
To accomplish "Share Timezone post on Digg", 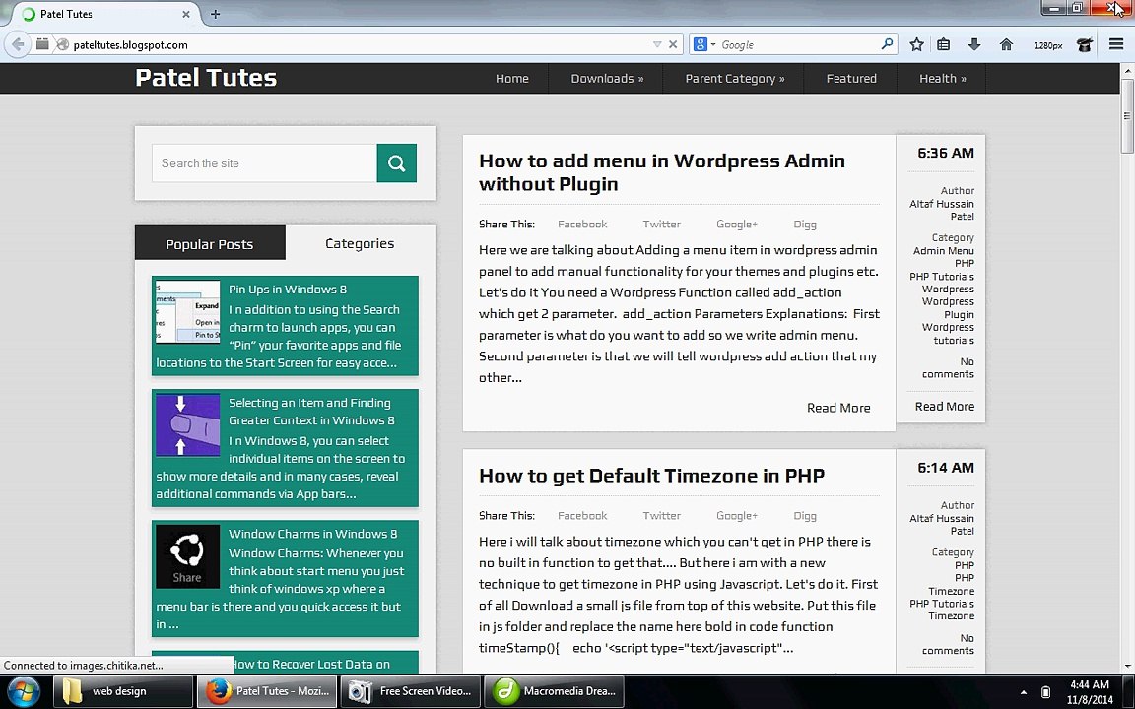I will coord(804,516).
